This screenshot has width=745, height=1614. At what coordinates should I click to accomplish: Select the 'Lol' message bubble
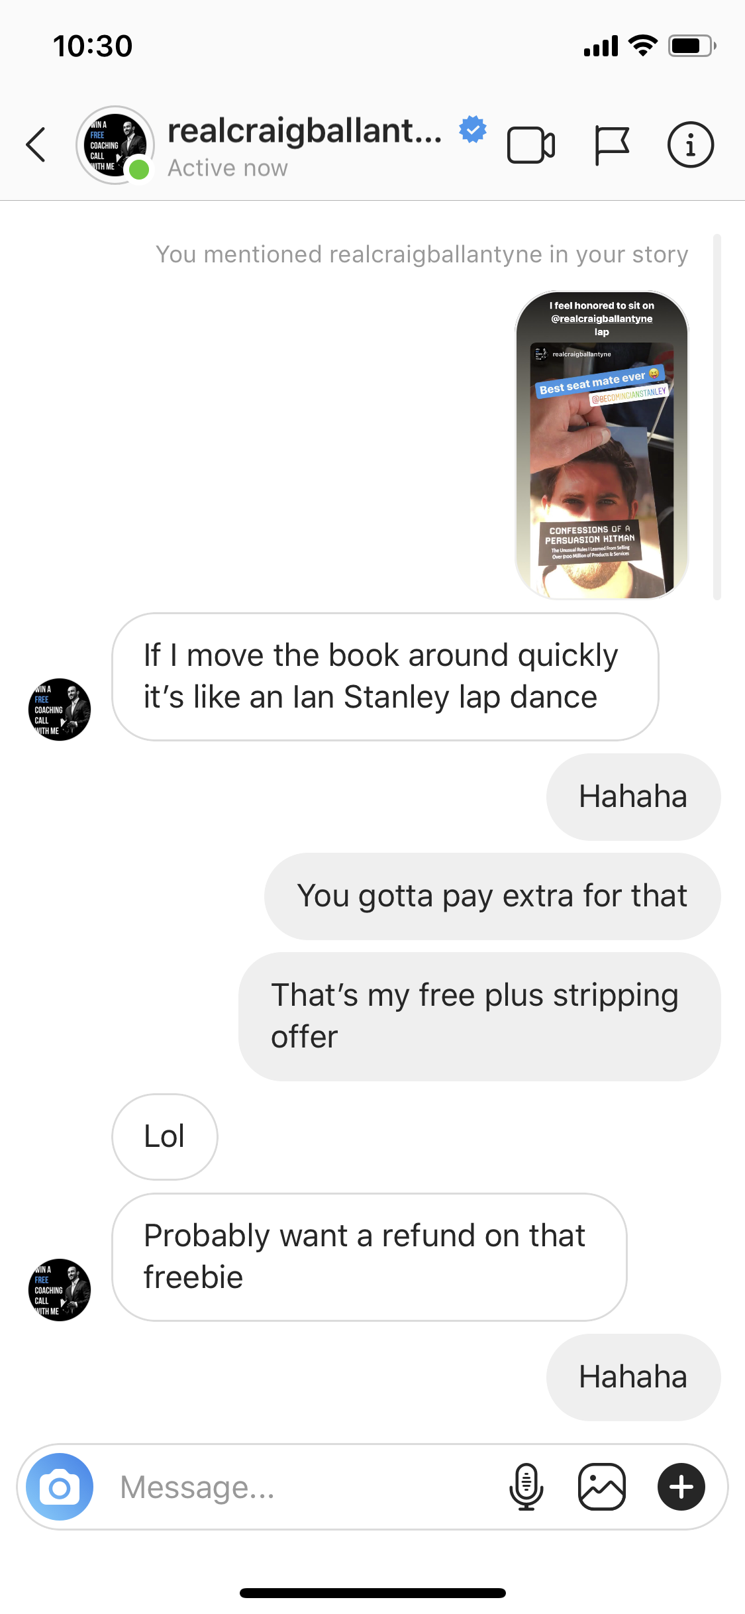(x=164, y=1137)
